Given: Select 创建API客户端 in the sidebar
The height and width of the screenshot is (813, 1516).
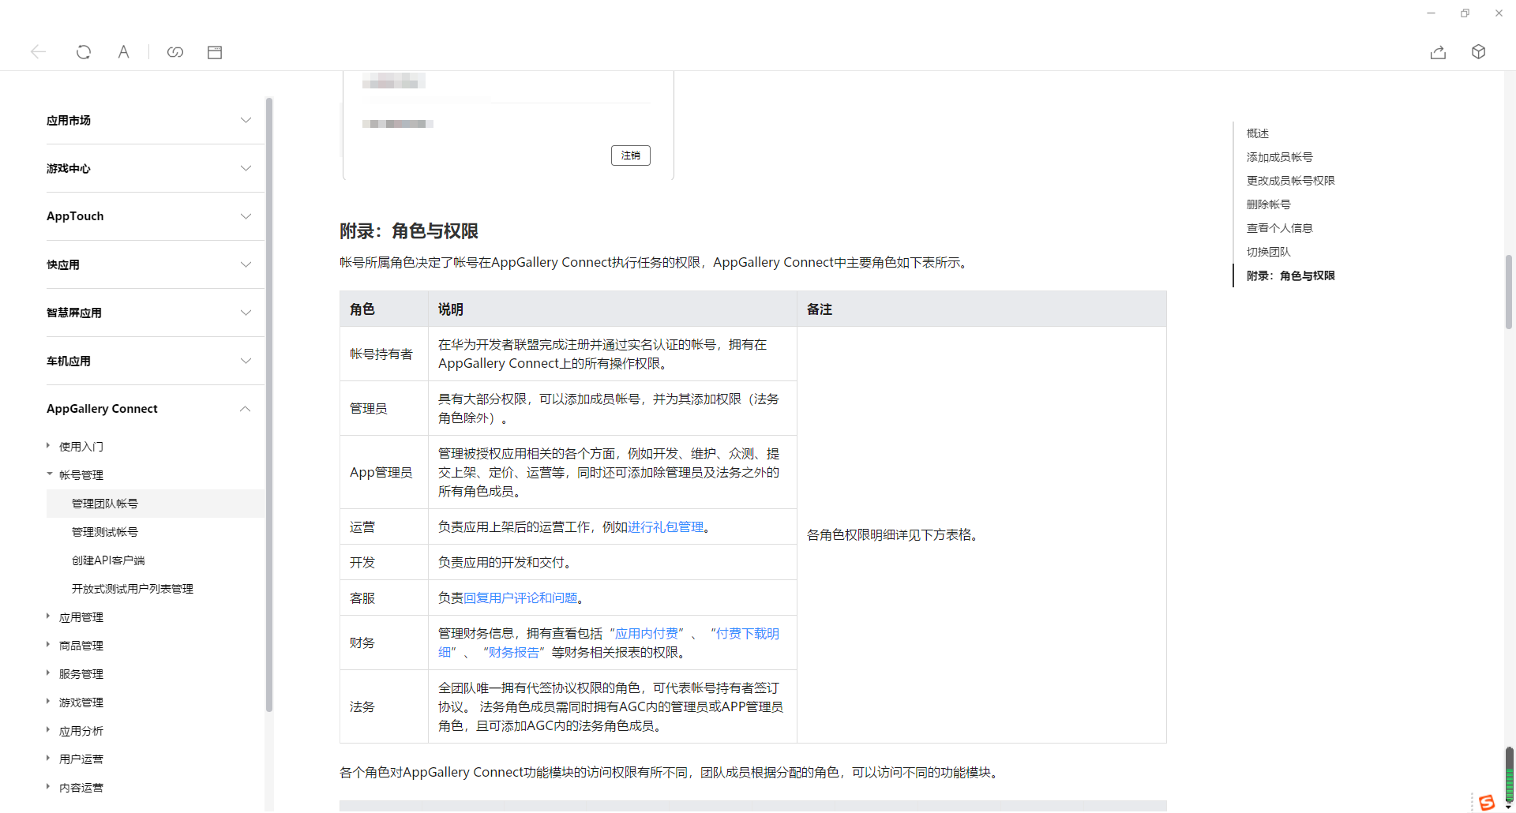Looking at the screenshot, I should [x=108, y=560].
